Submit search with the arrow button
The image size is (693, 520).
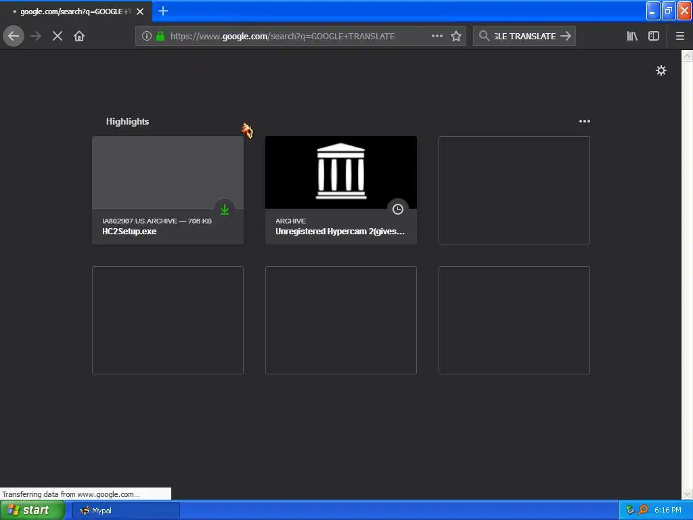pos(566,37)
